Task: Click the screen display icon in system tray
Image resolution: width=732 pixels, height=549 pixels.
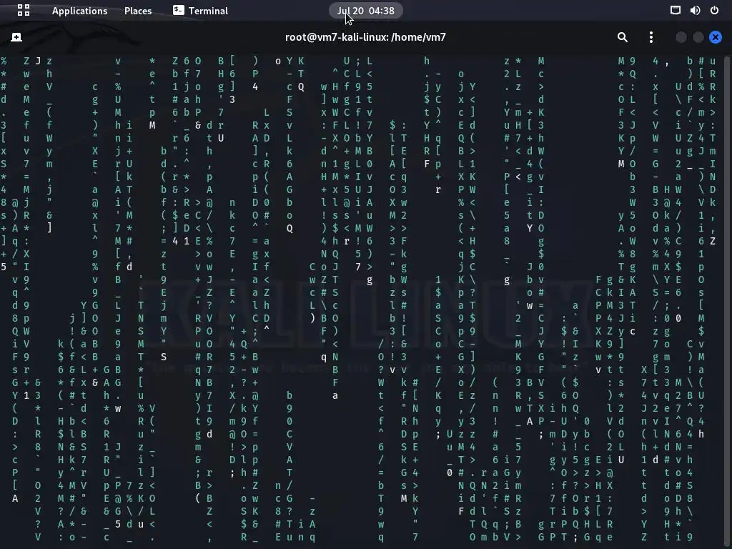Action: [x=675, y=10]
